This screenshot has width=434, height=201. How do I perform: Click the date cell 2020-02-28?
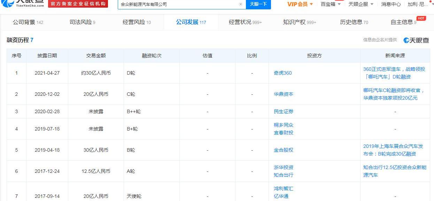[x=47, y=111]
